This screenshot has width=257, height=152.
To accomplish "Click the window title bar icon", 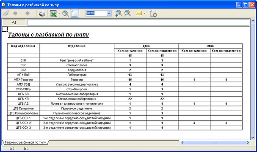I will coord(4,5).
